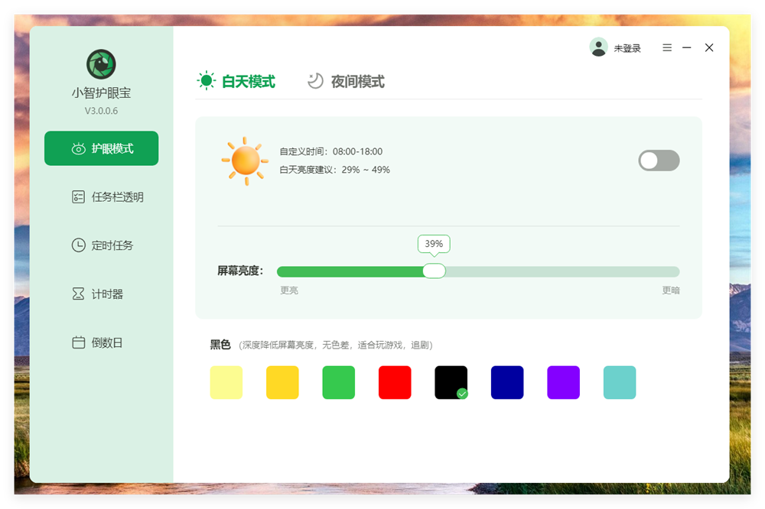The width and height of the screenshot is (765, 509).
Task: Switch to 夜间模式 tab
Action: coord(346,81)
